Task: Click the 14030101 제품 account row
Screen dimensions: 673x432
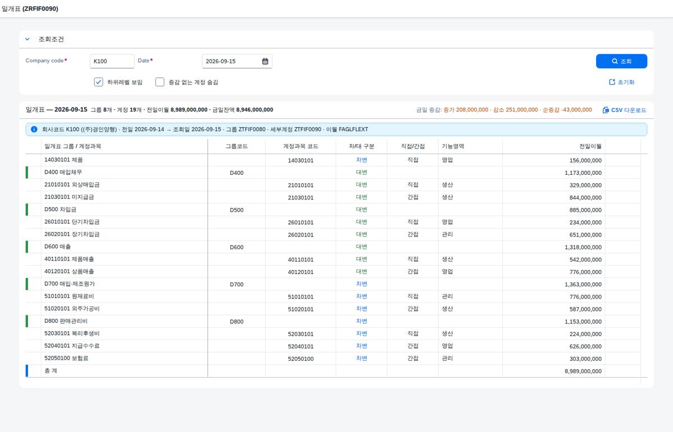Action: [x=337, y=160]
